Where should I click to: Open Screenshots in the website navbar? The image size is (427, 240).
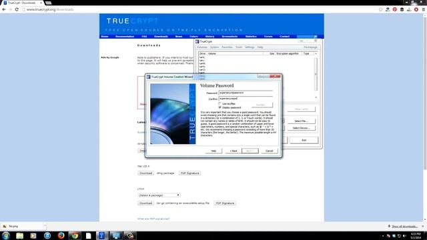(x=230, y=37)
